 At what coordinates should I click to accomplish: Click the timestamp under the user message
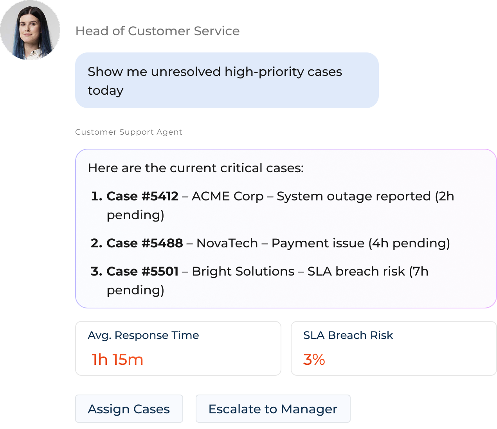click(127, 133)
